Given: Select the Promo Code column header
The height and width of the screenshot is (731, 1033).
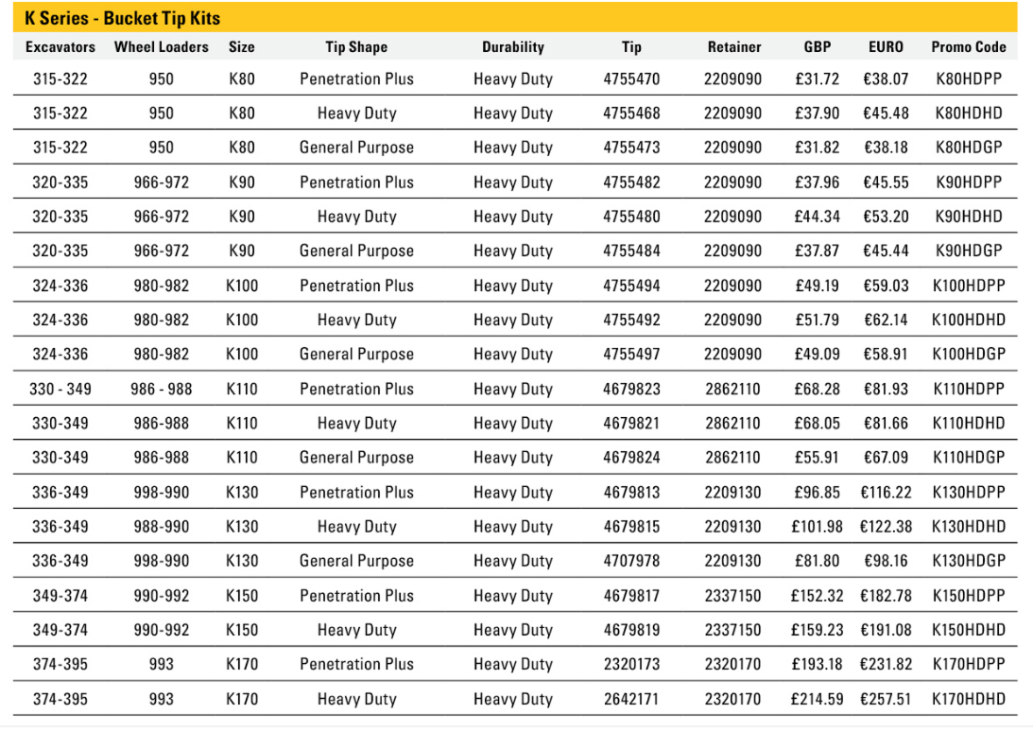Looking at the screenshot, I should point(969,46).
